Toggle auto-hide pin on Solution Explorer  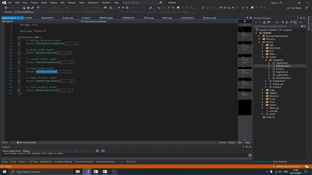(x=301, y=18)
